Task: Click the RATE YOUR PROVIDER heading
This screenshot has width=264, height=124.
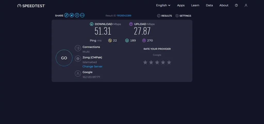Action: coord(157,49)
